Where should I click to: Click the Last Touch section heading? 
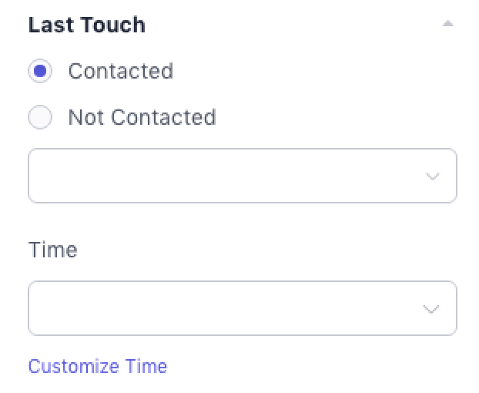click(87, 25)
